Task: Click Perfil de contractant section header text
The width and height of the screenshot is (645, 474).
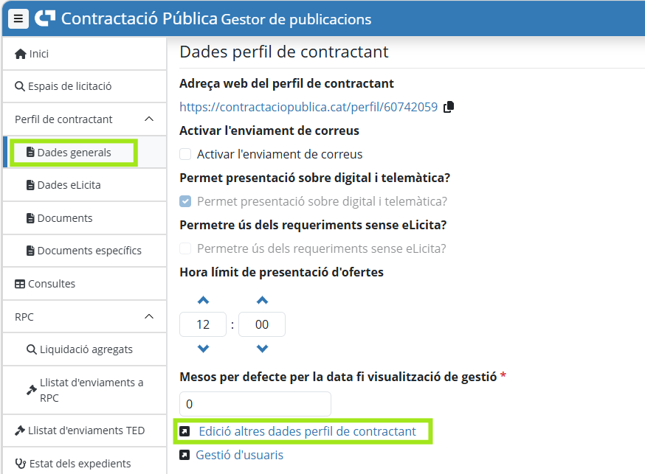Action: (x=63, y=119)
